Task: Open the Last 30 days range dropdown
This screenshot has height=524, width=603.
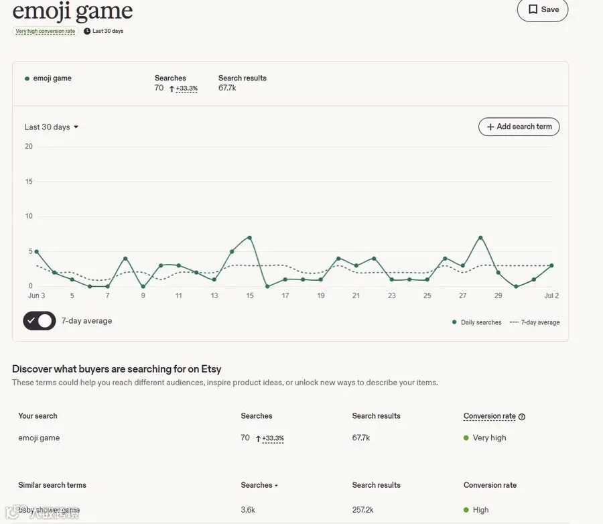Action: point(52,127)
